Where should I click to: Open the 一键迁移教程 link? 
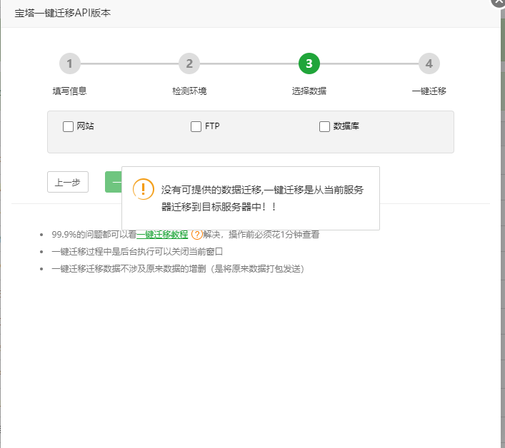[x=162, y=235]
